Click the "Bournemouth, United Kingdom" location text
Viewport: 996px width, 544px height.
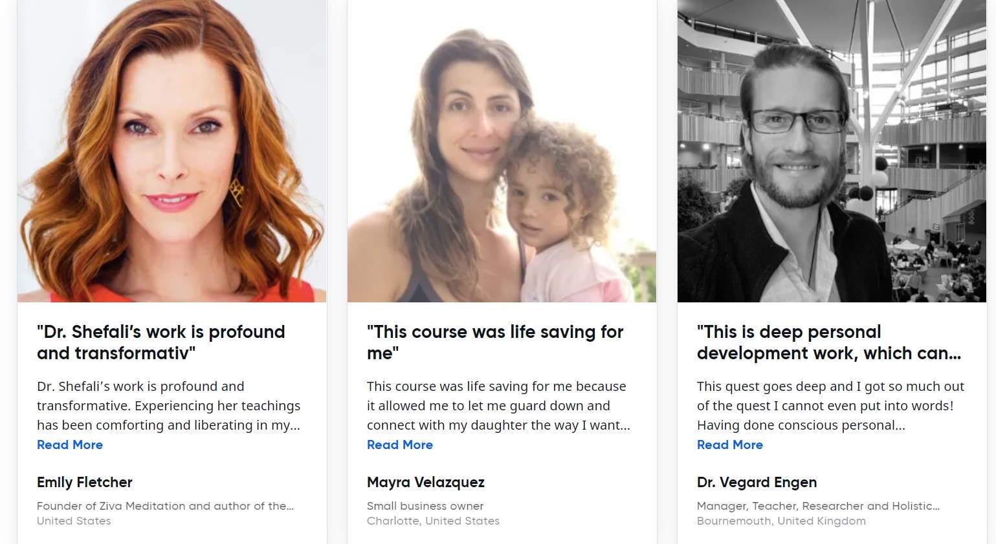[x=781, y=521]
